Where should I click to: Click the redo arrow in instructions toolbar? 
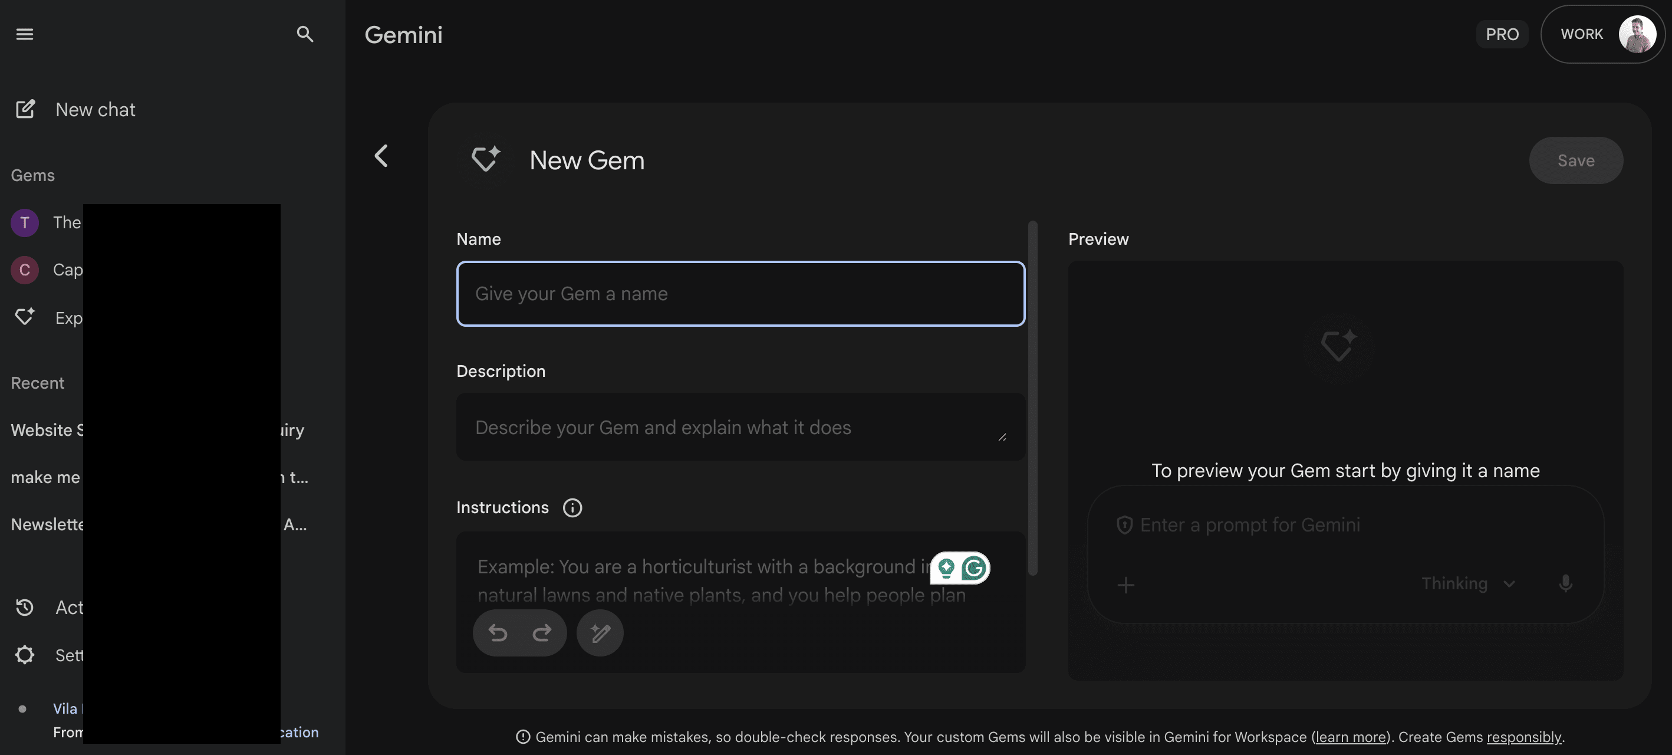click(x=541, y=633)
